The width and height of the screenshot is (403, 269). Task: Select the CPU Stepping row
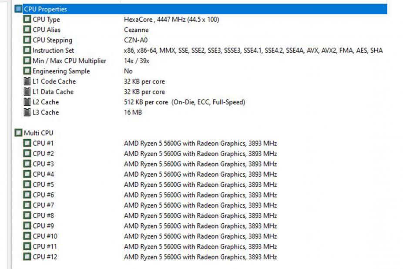(x=52, y=40)
